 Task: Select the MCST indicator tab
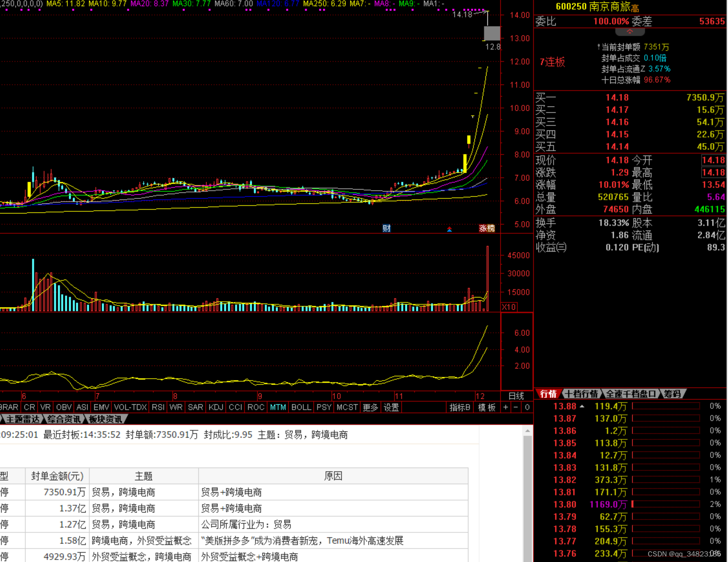347,407
